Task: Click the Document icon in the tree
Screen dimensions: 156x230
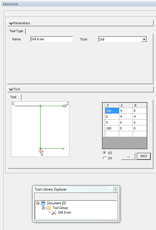Action: click(x=43, y=203)
